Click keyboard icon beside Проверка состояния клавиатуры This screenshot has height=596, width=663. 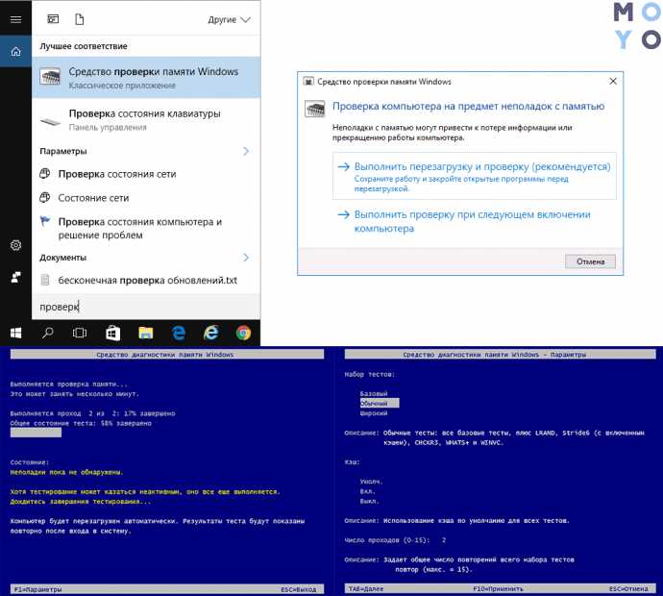point(50,121)
